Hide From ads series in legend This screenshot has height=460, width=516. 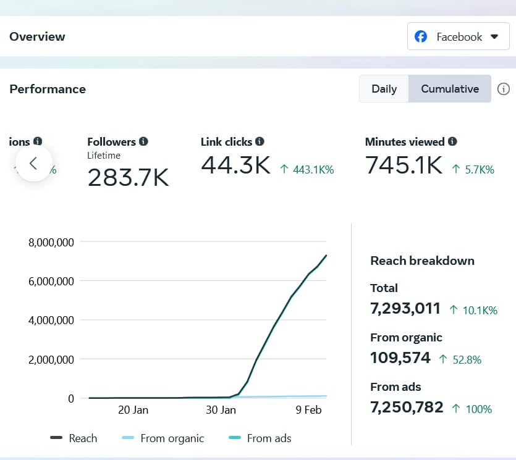[x=260, y=438]
